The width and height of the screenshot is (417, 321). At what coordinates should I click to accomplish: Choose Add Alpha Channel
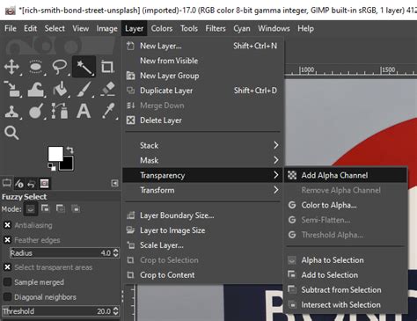point(345,175)
